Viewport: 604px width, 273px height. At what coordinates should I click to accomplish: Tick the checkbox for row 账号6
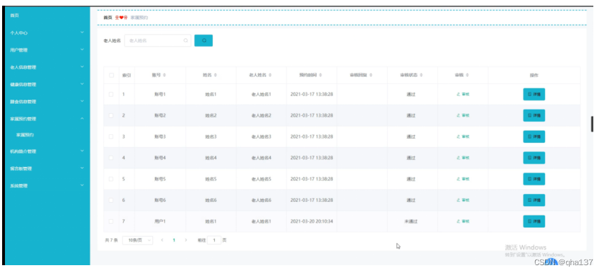(x=111, y=200)
